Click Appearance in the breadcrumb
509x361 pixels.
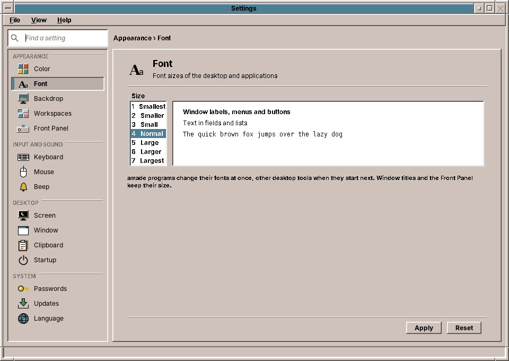(x=133, y=38)
